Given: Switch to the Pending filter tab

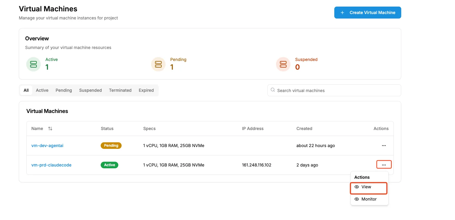Looking at the screenshot, I should coord(64,90).
